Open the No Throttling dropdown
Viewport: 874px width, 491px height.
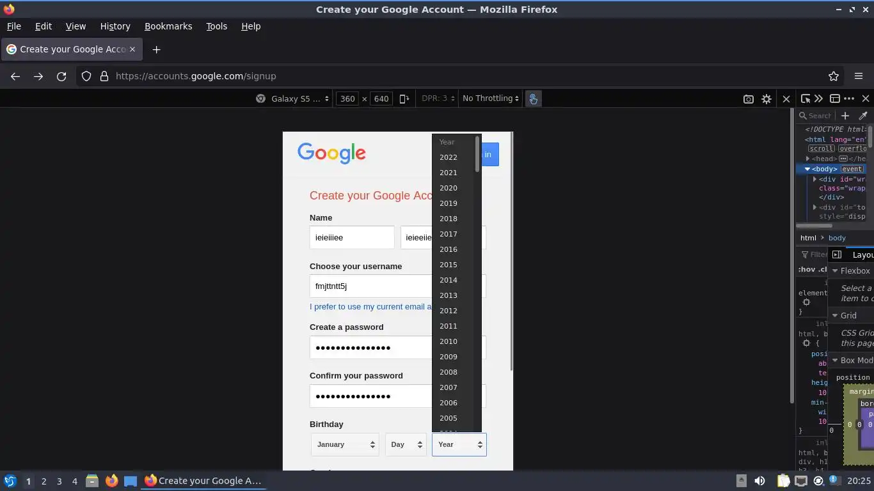tap(491, 98)
